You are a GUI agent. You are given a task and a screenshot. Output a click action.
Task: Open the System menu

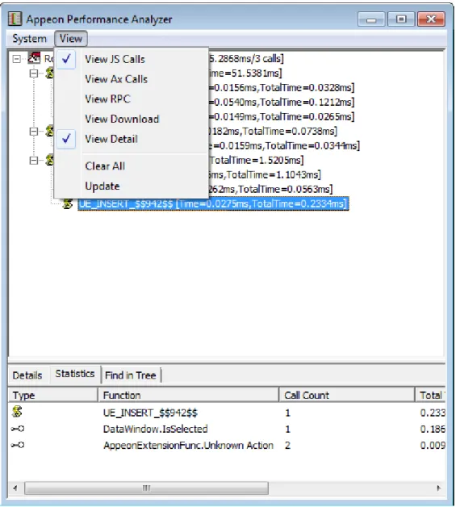(x=29, y=39)
